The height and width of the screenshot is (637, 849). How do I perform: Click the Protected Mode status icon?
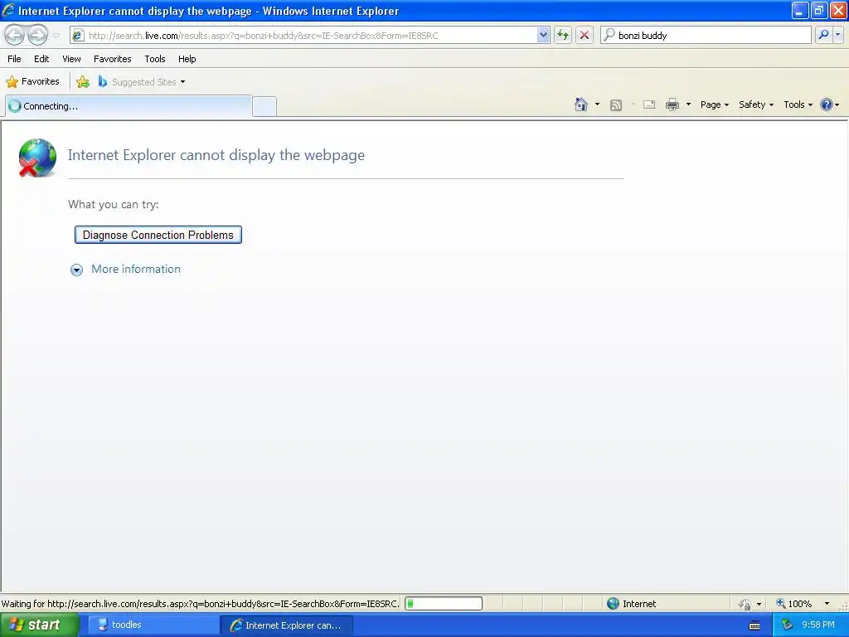[745, 604]
